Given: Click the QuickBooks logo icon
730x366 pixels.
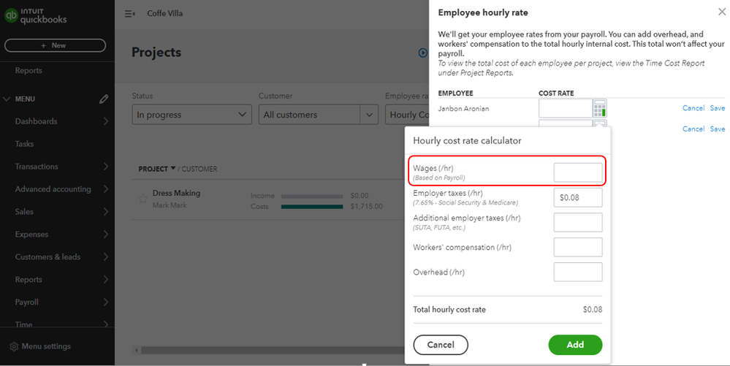Looking at the screenshot, I should coord(12,17).
